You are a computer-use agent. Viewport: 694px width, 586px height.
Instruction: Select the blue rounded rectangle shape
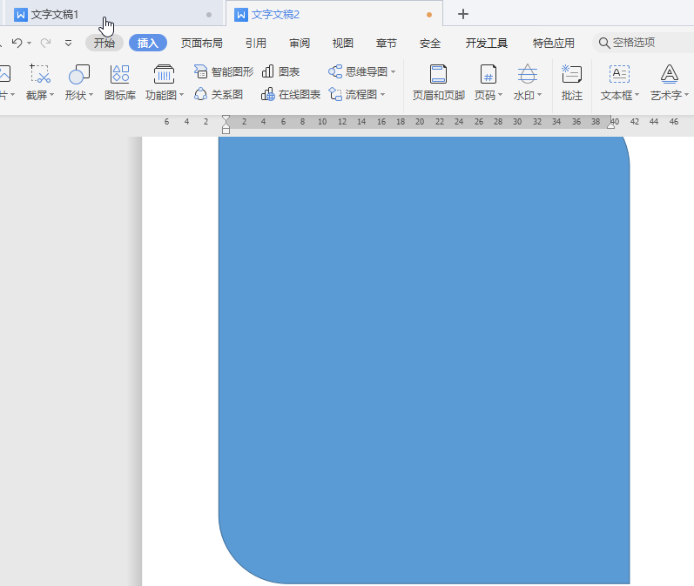(424, 360)
